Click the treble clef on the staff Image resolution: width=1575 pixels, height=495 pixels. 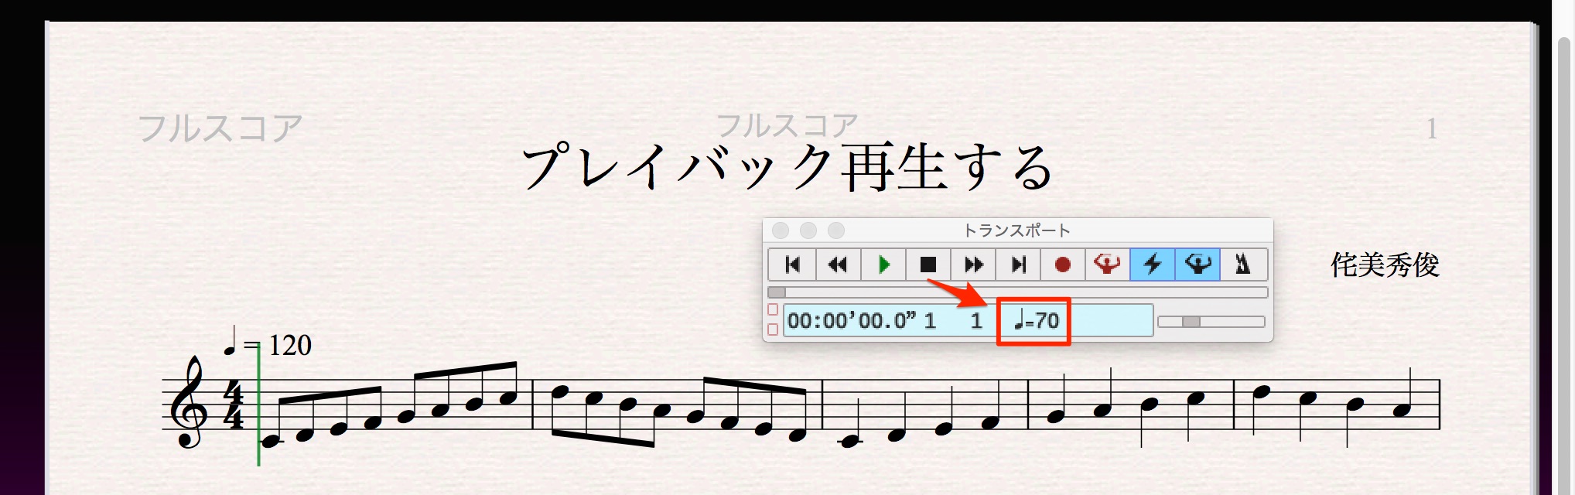[190, 402]
